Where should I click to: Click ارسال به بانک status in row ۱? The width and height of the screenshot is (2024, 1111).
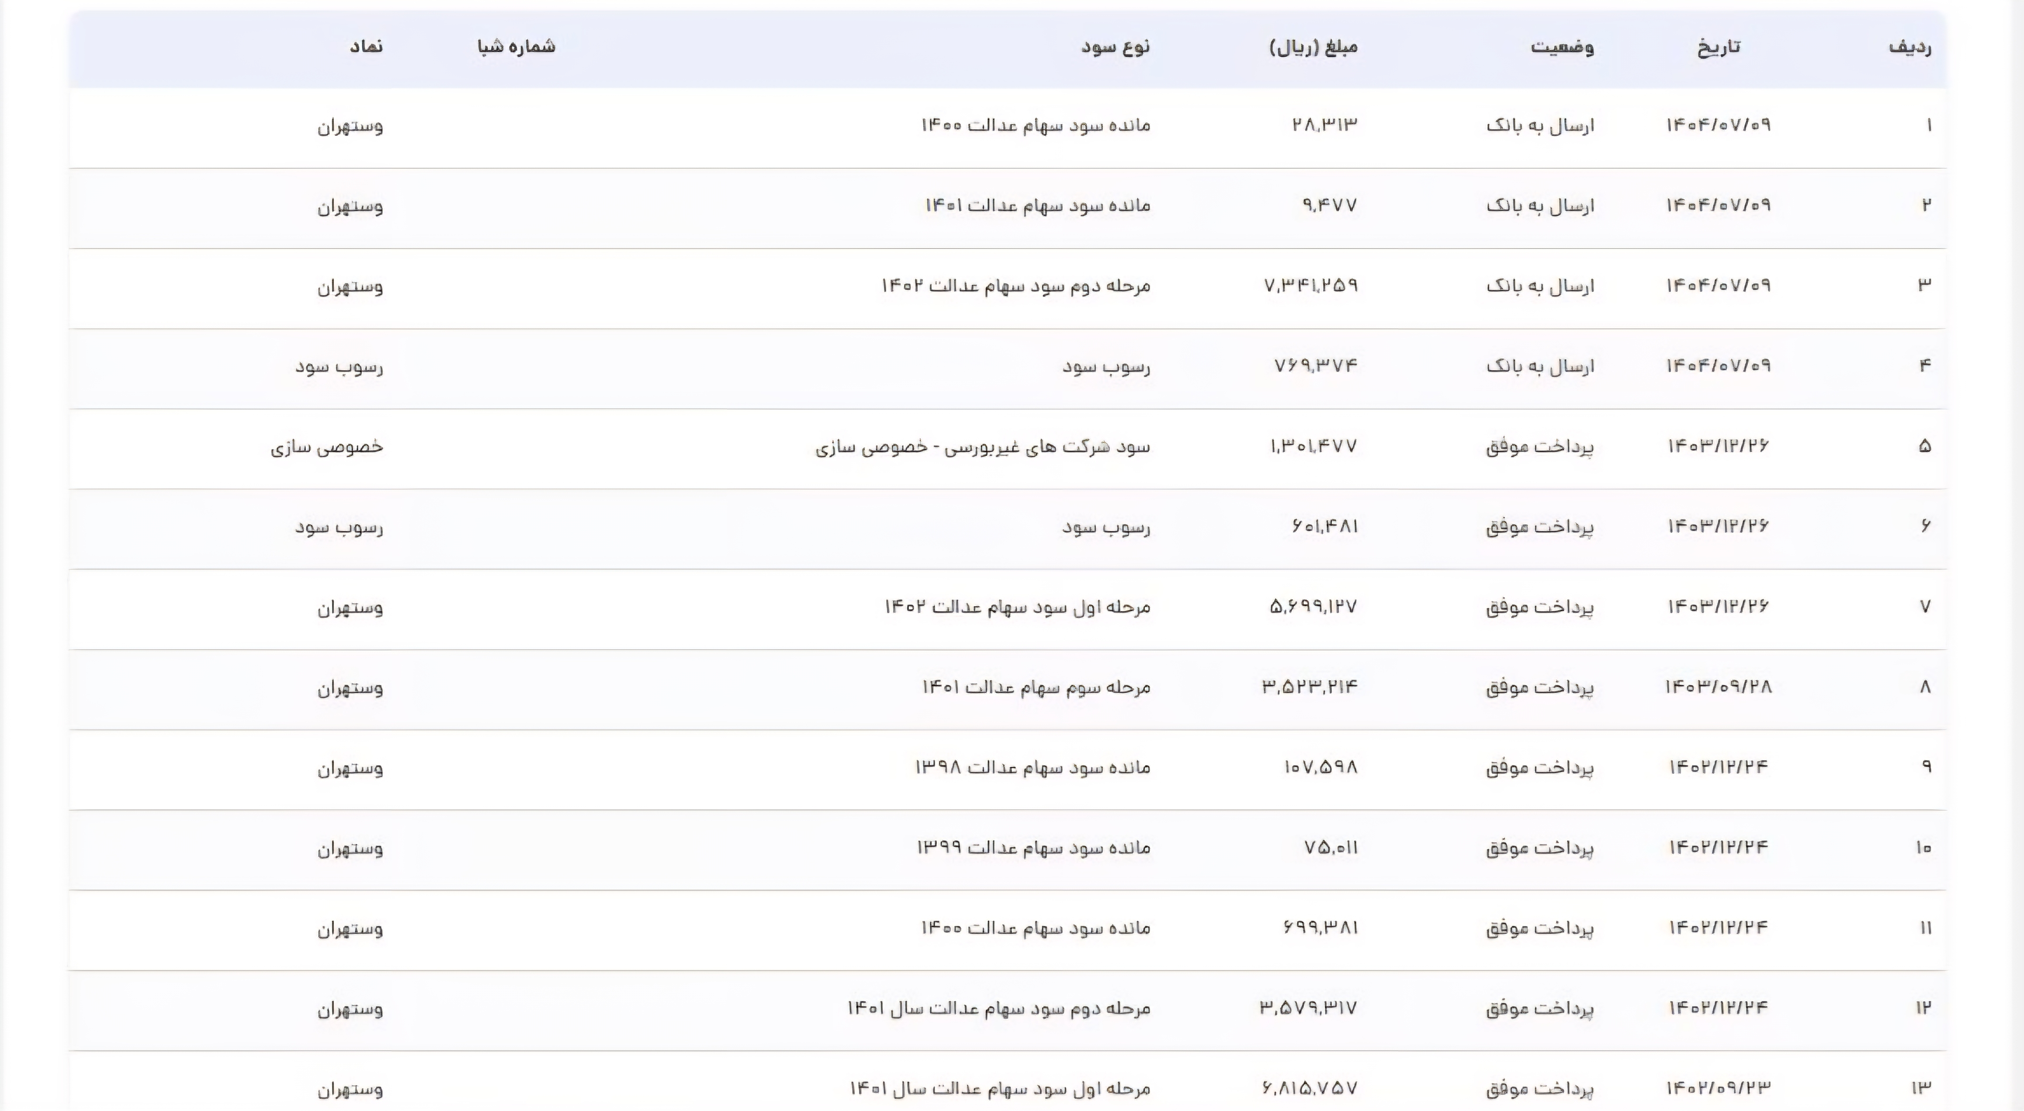click(1540, 126)
